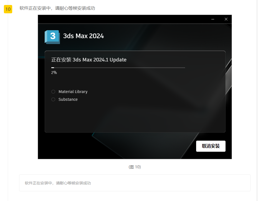Click the filled white portion of progress bar
The height and width of the screenshot is (201, 258).
53,68
